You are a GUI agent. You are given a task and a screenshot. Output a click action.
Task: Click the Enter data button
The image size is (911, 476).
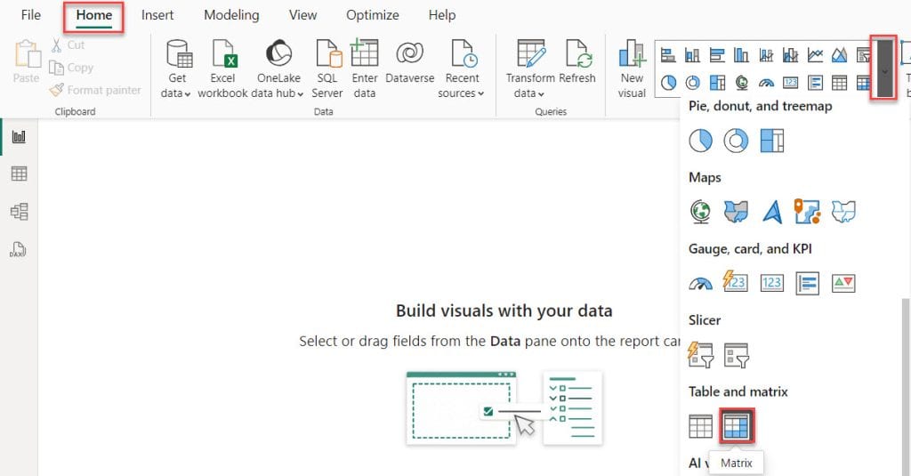(x=364, y=69)
